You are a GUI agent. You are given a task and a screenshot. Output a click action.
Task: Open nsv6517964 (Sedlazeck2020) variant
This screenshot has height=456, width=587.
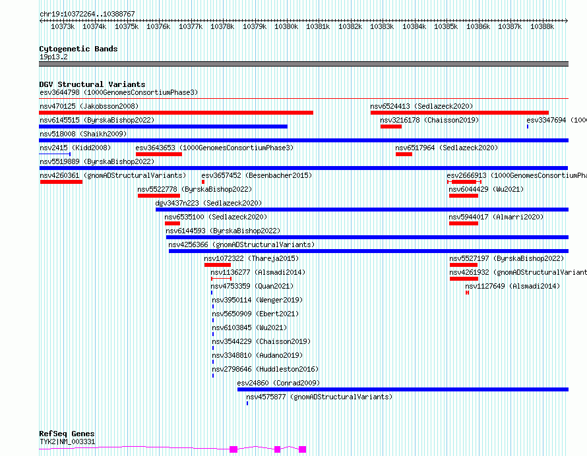[447, 148]
